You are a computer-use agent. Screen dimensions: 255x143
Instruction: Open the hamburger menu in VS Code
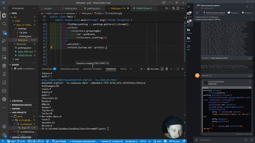click(4, 8)
